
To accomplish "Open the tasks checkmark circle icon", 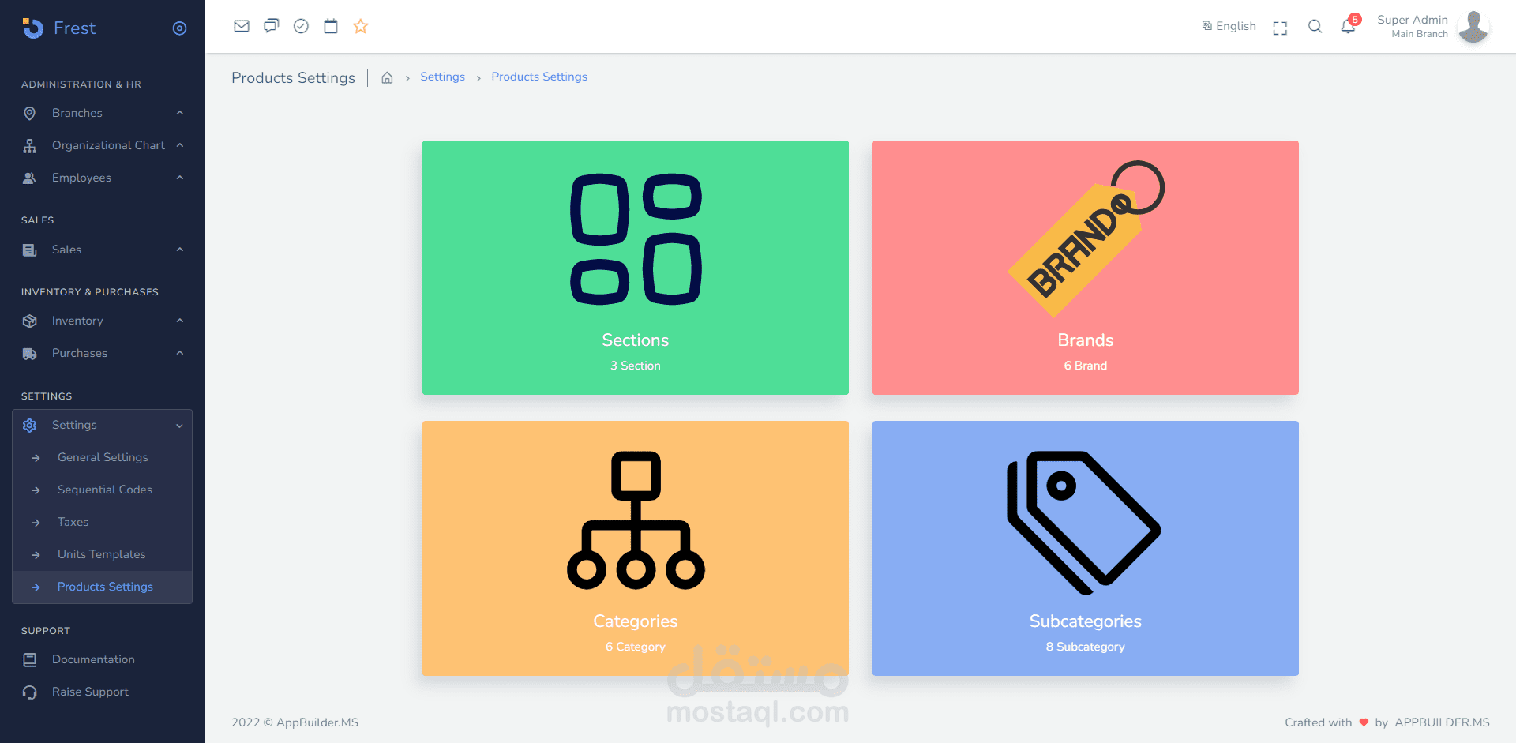I will [301, 26].
